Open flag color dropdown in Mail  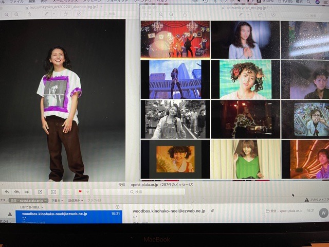point(87,192)
